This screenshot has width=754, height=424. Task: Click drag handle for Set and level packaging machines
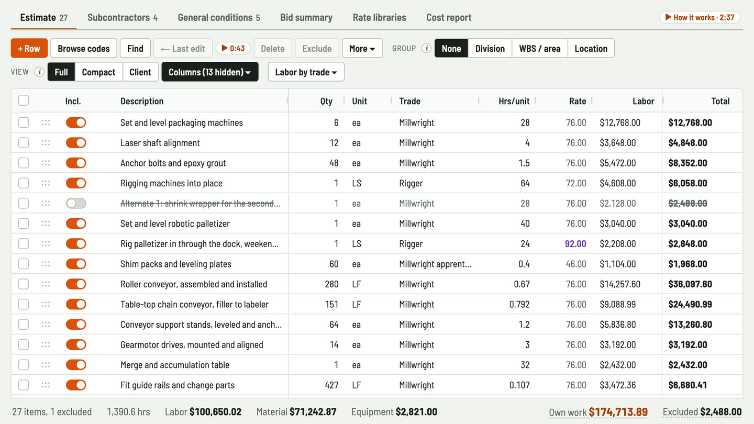(x=46, y=122)
